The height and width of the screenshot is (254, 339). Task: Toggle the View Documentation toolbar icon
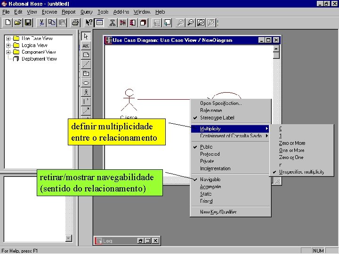99,23
